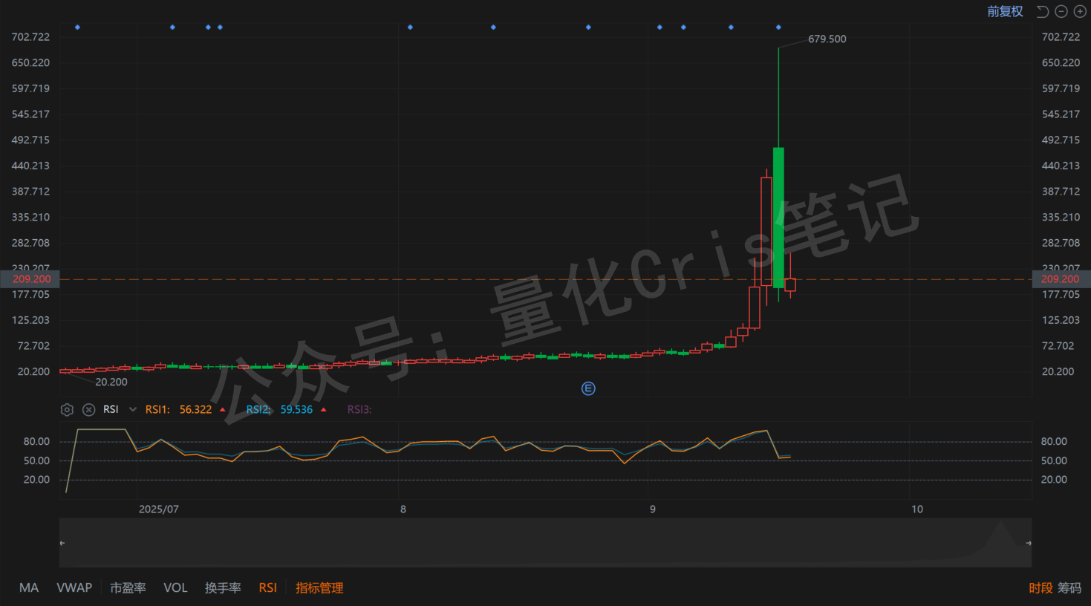The height and width of the screenshot is (606, 1091).
Task: Click the diamond marker above the 679.500 candle
Action: [778, 27]
